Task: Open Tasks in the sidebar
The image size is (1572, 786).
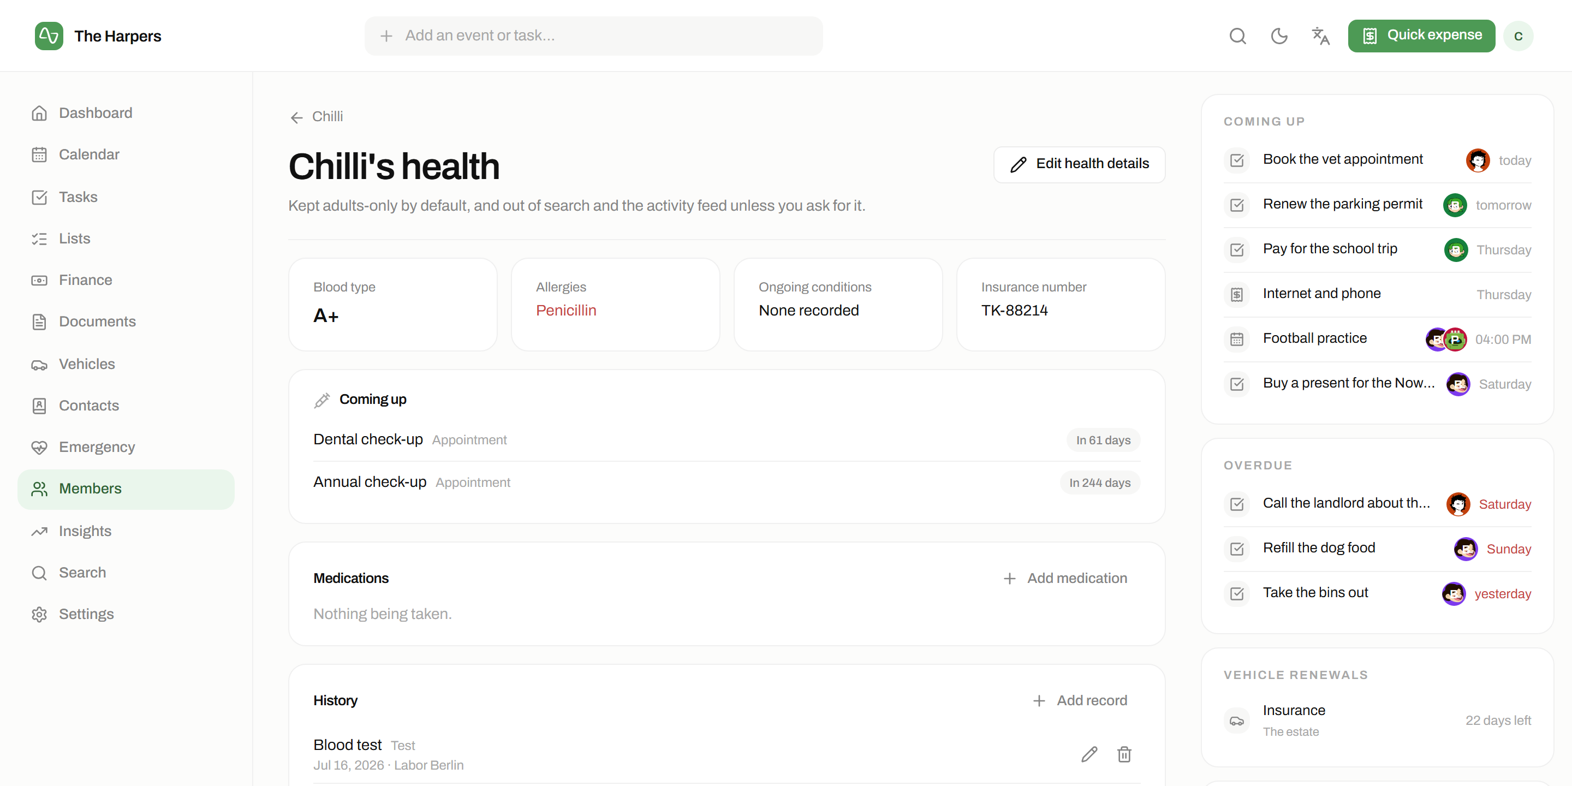Action: click(x=126, y=197)
